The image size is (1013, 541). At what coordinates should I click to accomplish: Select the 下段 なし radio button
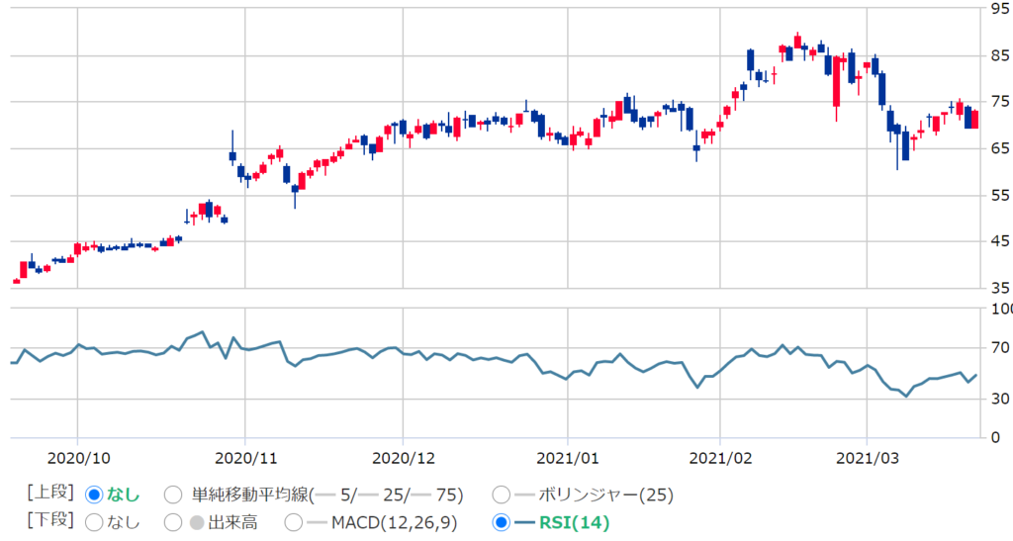[x=95, y=522]
